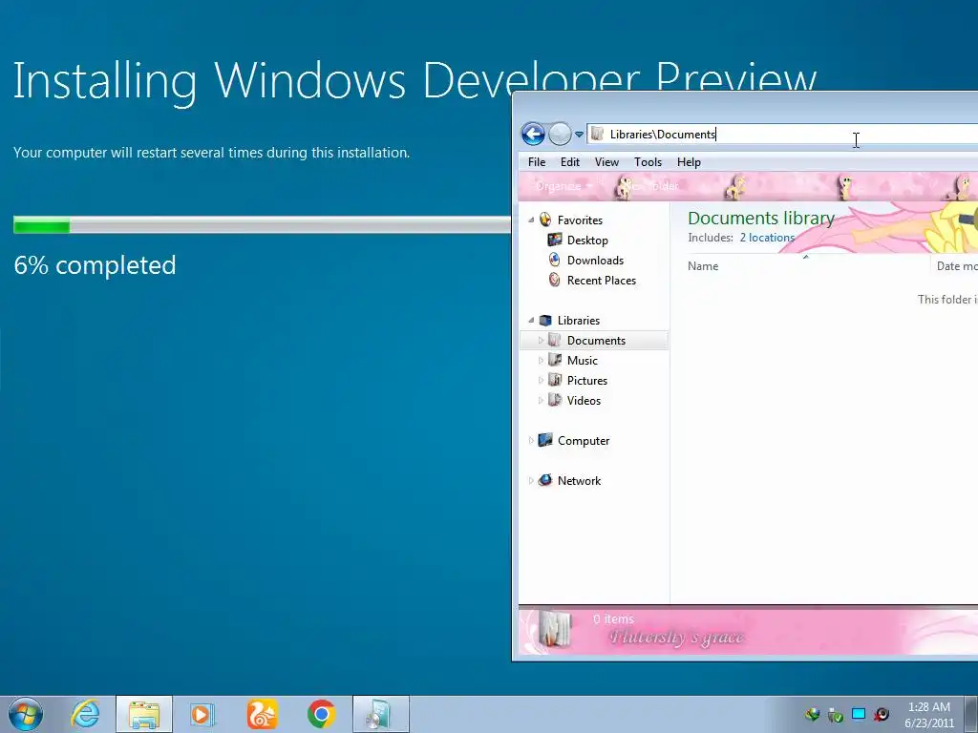Open the clock showing 1:28 AM
This screenshot has width=978, height=733.
click(x=929, y=715)
